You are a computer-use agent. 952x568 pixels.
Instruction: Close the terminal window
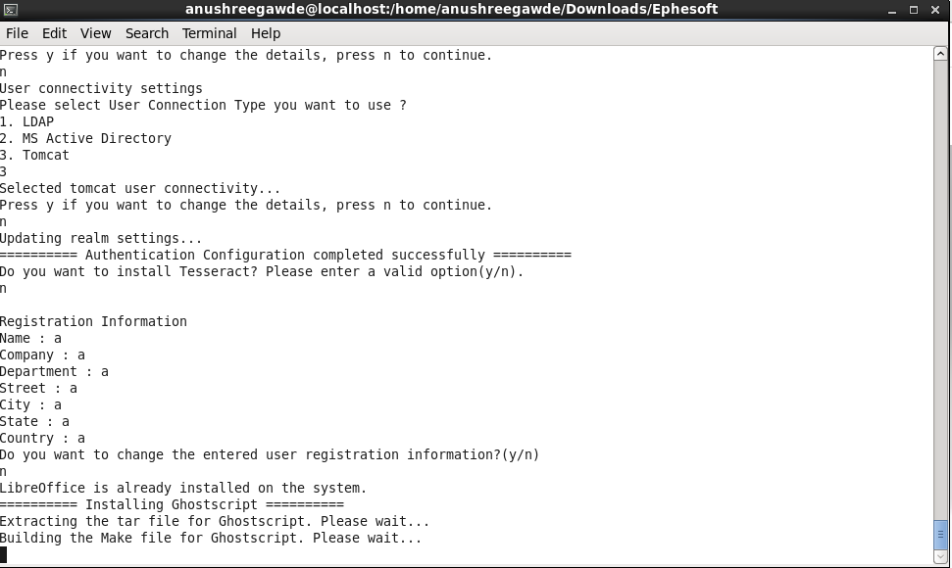pyautogui.click(x=935, y=11)
